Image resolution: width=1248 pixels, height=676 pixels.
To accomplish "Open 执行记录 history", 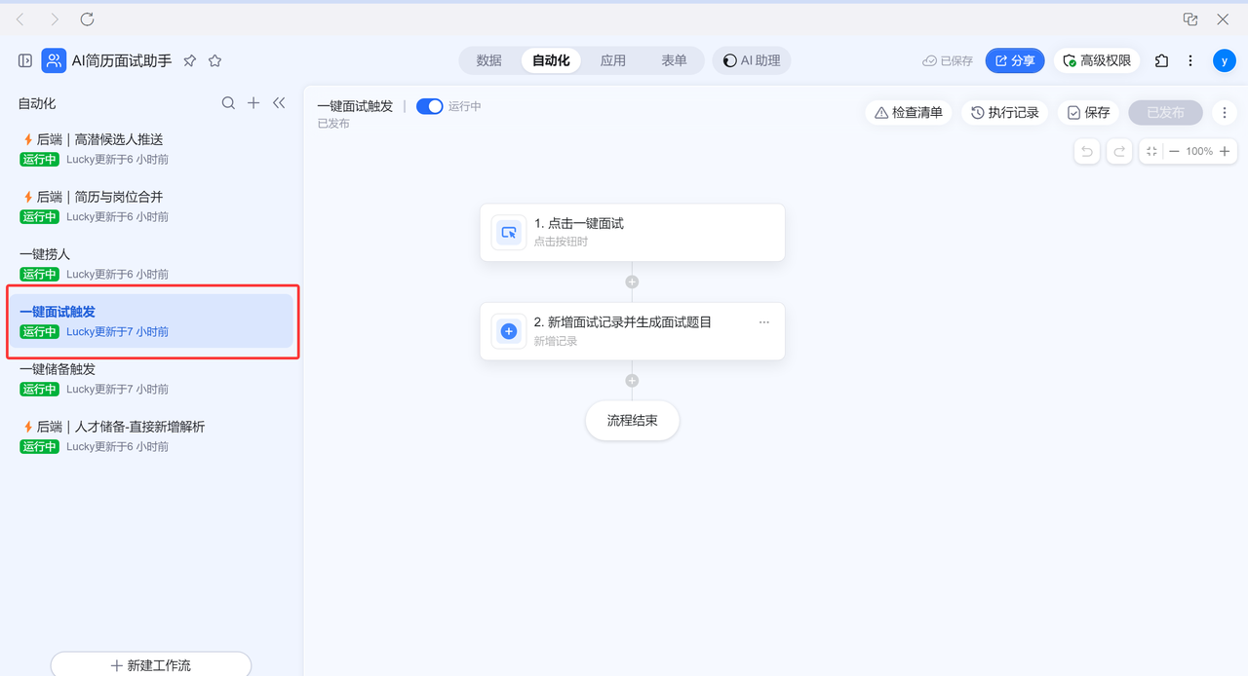I will pos(1004,113).
